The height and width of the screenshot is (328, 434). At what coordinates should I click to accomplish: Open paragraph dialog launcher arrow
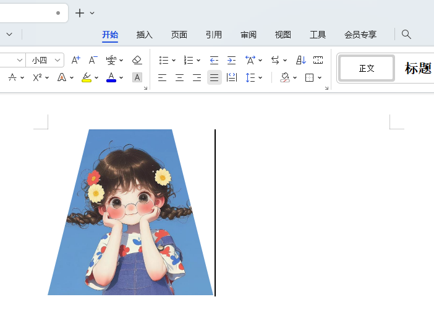[326, 88]
